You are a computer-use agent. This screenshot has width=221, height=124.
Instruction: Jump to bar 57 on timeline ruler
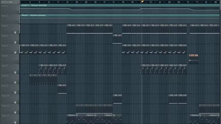(x=151, y=2)
